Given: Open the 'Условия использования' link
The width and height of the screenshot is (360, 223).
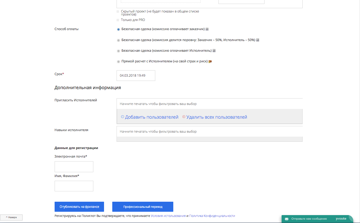Looking at the screenshot, I should 168,216.
